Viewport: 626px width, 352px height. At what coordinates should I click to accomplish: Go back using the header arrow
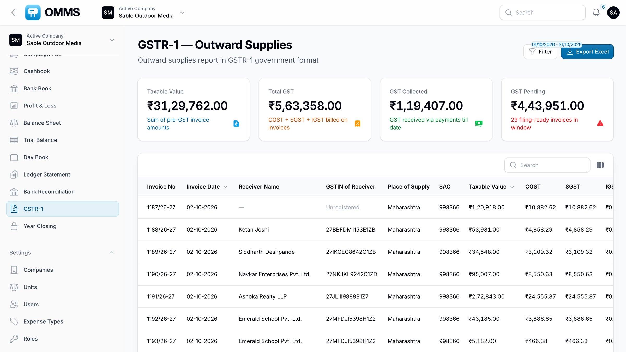tap(14, 13)
